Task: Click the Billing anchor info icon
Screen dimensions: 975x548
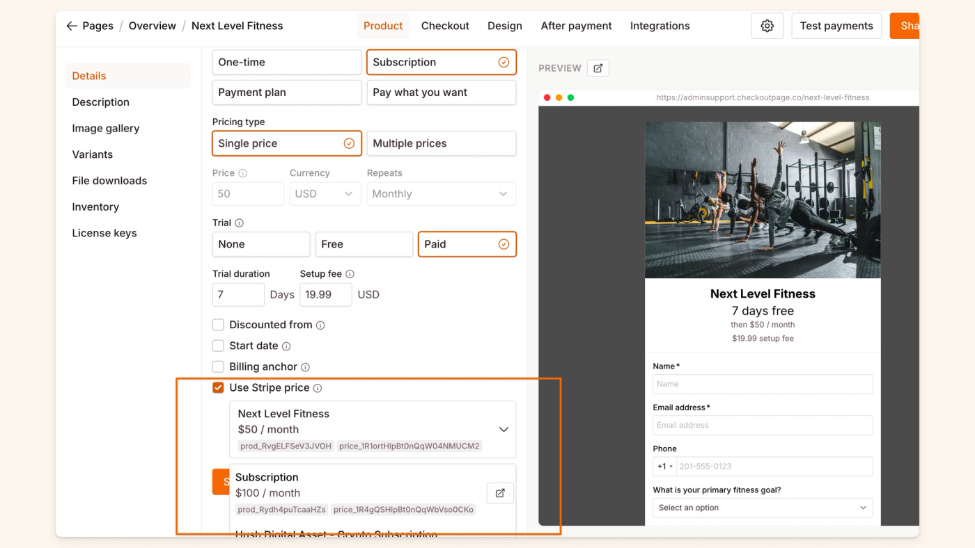Action: point(305,367)
